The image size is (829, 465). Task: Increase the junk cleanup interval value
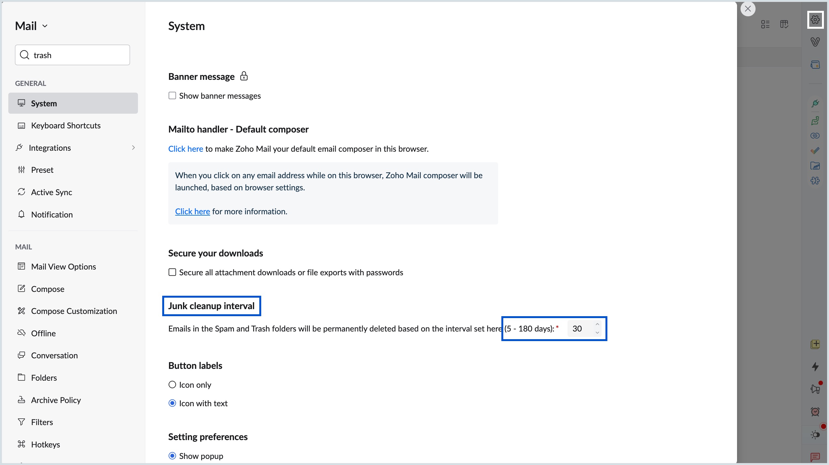click(x=597, y=324)
